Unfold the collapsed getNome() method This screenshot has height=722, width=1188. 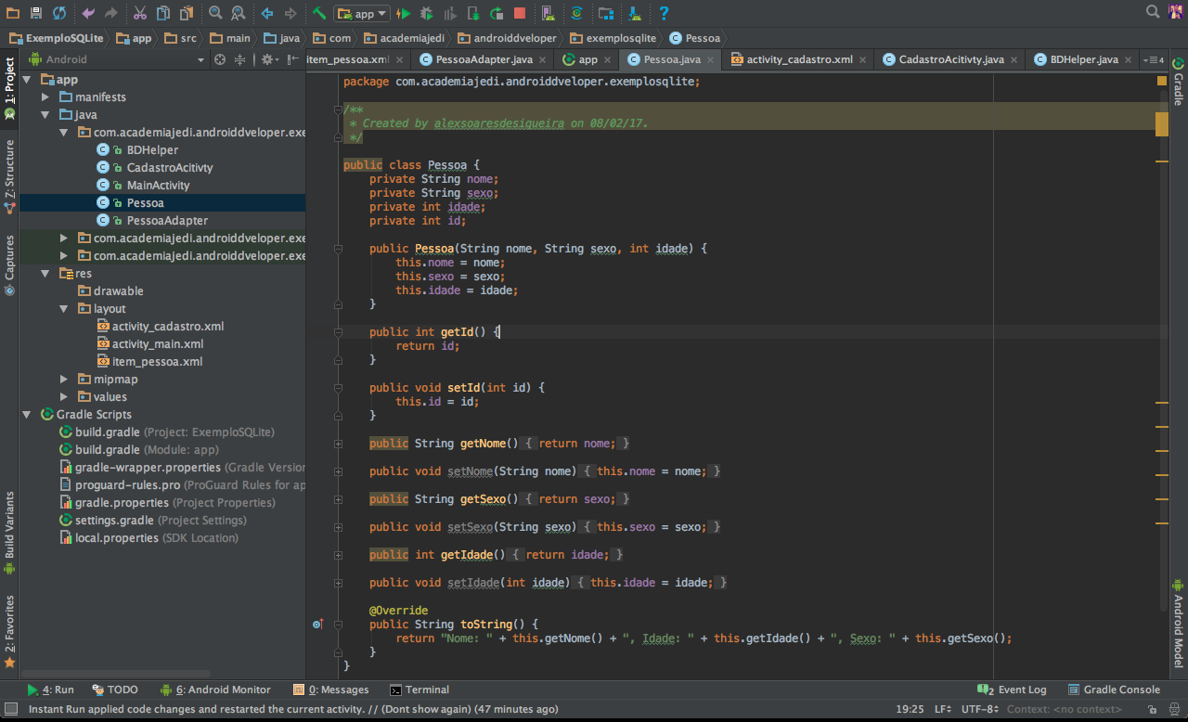coord(340,444)
